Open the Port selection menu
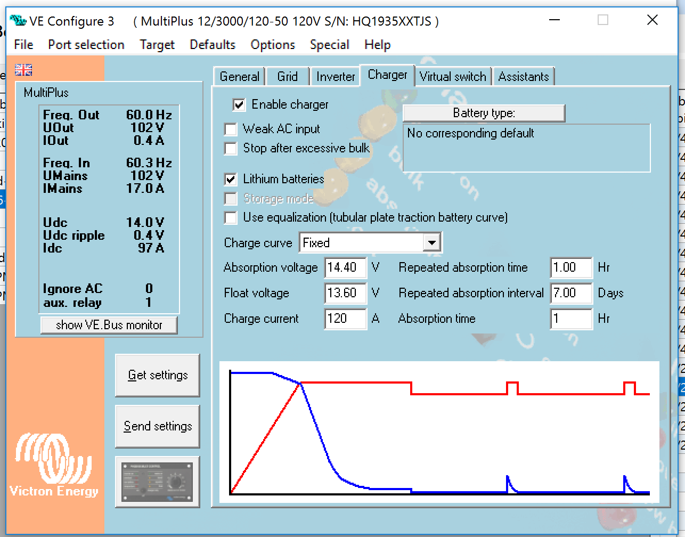Image resolution: width=685 pixels, height=537 pixels. click(86, 45)
